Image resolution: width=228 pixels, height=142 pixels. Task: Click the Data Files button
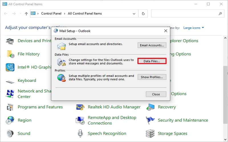152,61
